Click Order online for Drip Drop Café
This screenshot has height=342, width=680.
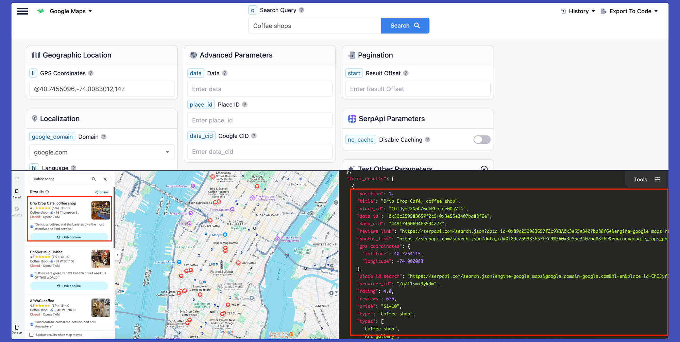click(69, 237)
